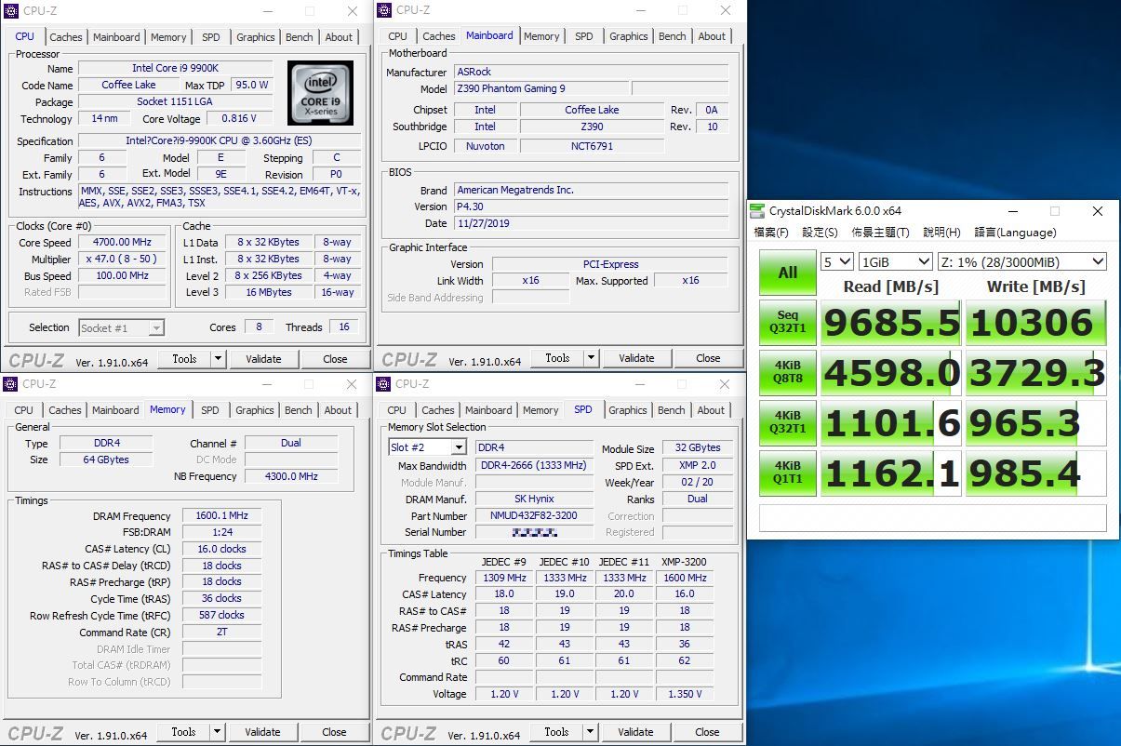Click the Level 3 cache value 16 MBytes
Screen dimensions: 1121x746
[x=270, y=292]
